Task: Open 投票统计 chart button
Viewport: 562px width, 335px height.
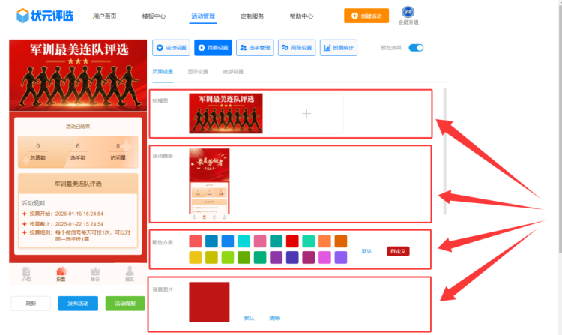Action: click(338, 48)
